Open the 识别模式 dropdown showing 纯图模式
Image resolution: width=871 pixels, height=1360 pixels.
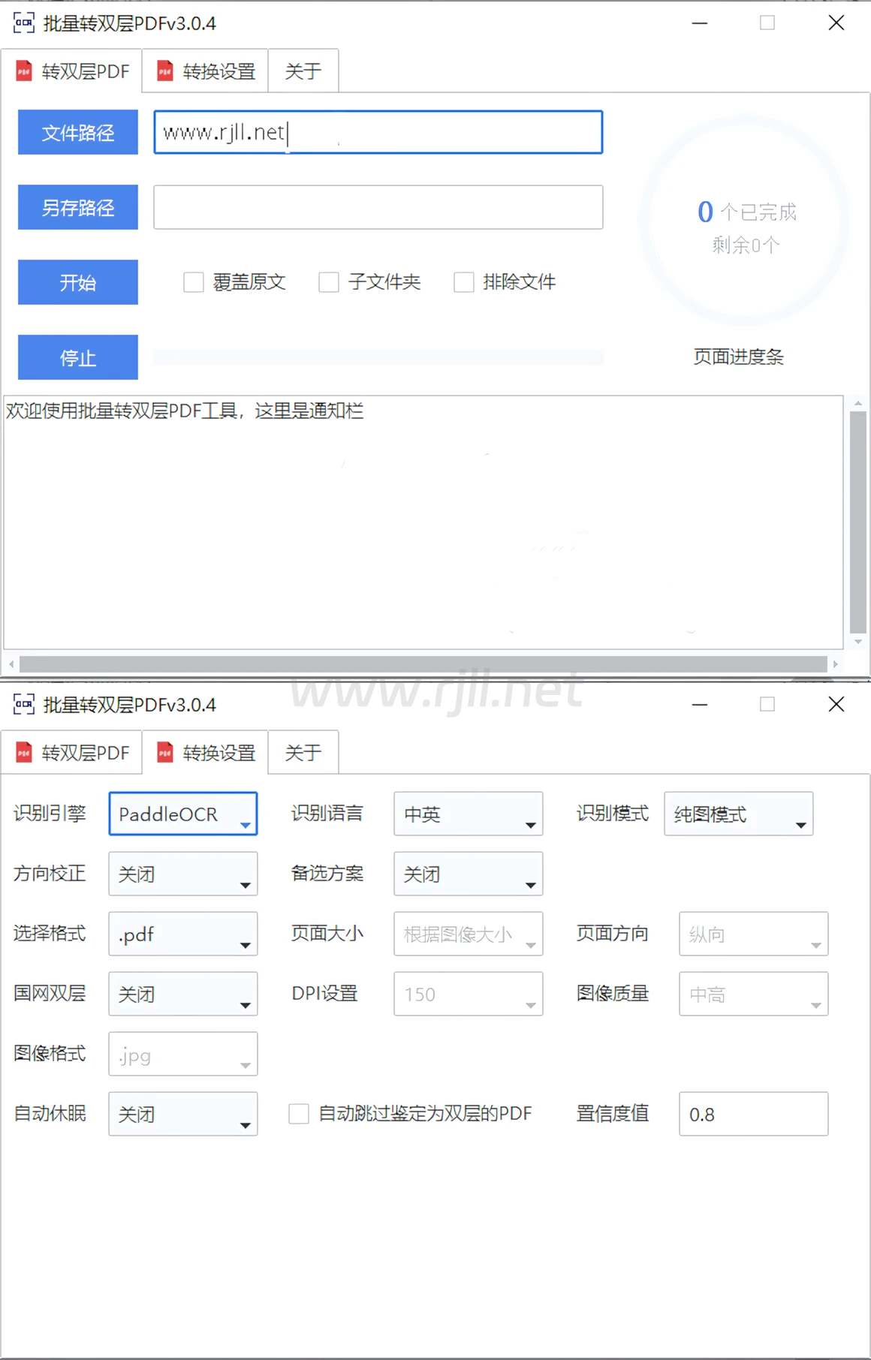738,814
